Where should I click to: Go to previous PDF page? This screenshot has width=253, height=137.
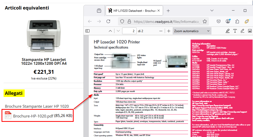coord(110,31)
